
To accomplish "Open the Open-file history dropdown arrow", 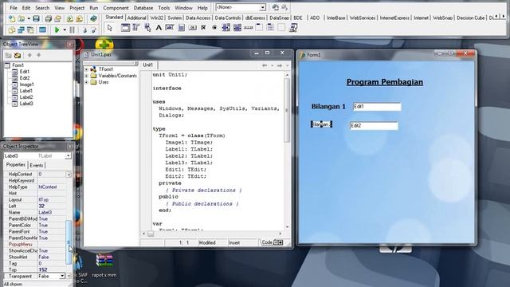I will (29, 19).
